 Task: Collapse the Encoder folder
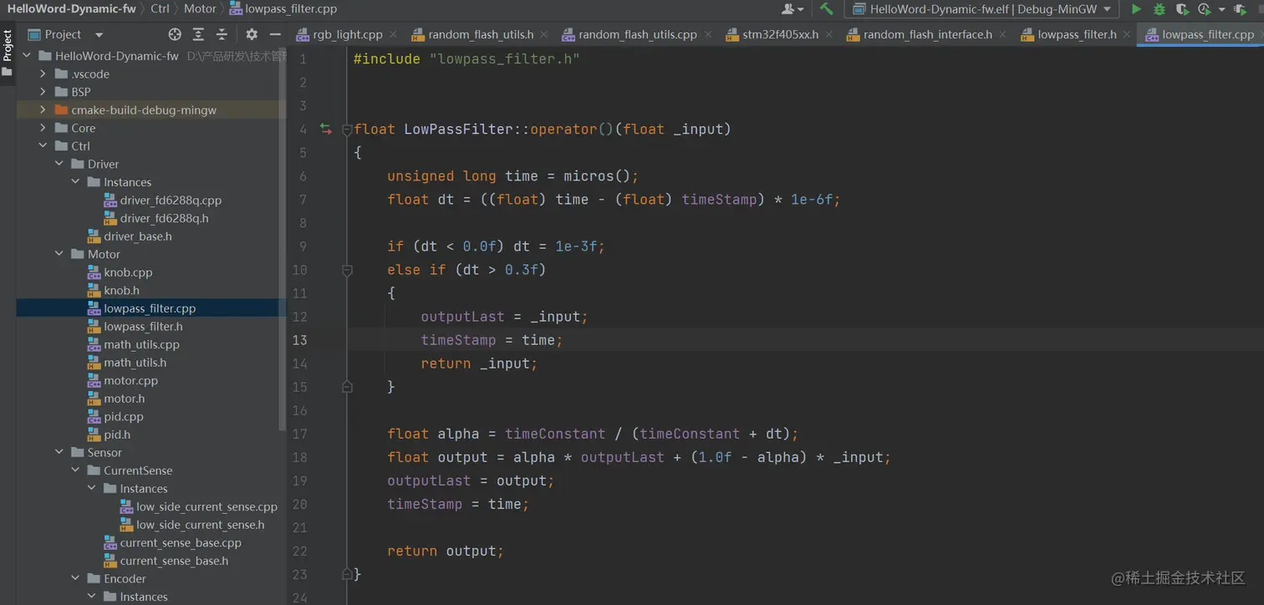coord(75,578)
